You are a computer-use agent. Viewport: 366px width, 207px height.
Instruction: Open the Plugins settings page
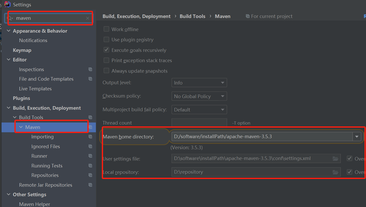(21, 98)
